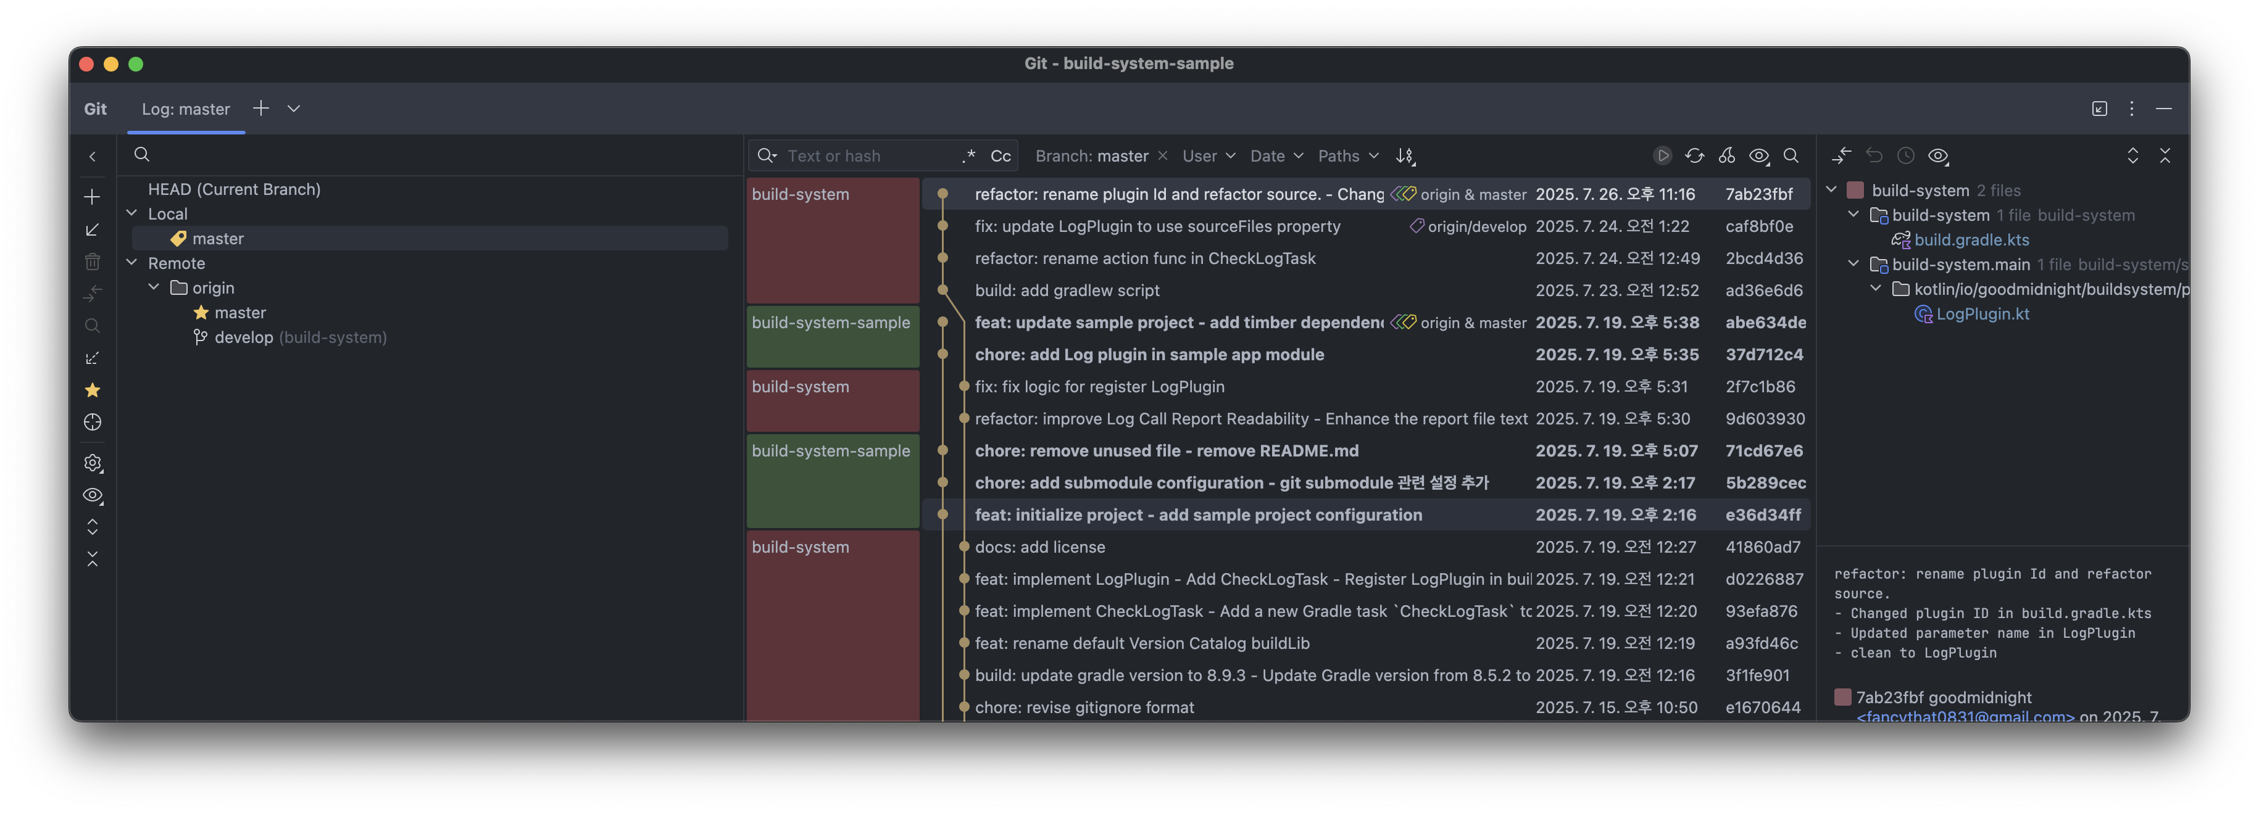
Task: Collapse build-system 2 files root node
Action: 1831,189
